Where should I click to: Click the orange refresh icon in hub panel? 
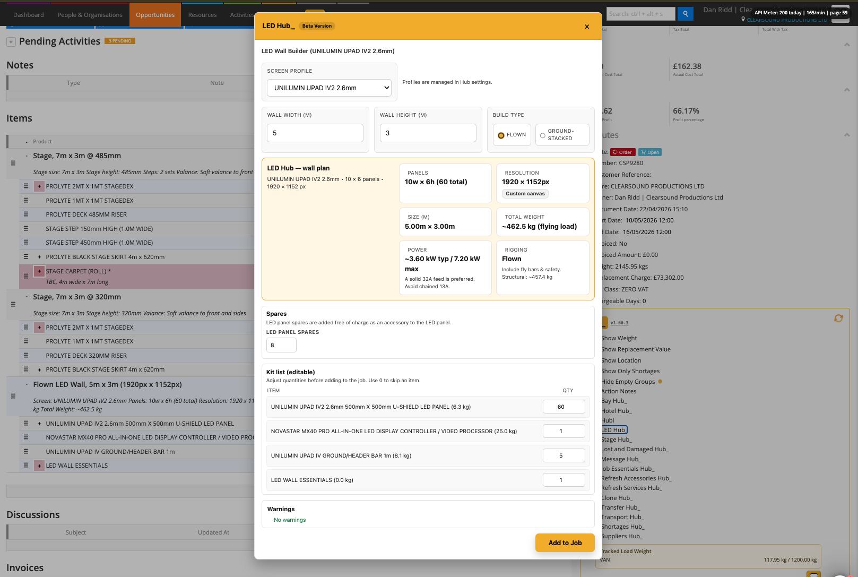tap(838, 318)
